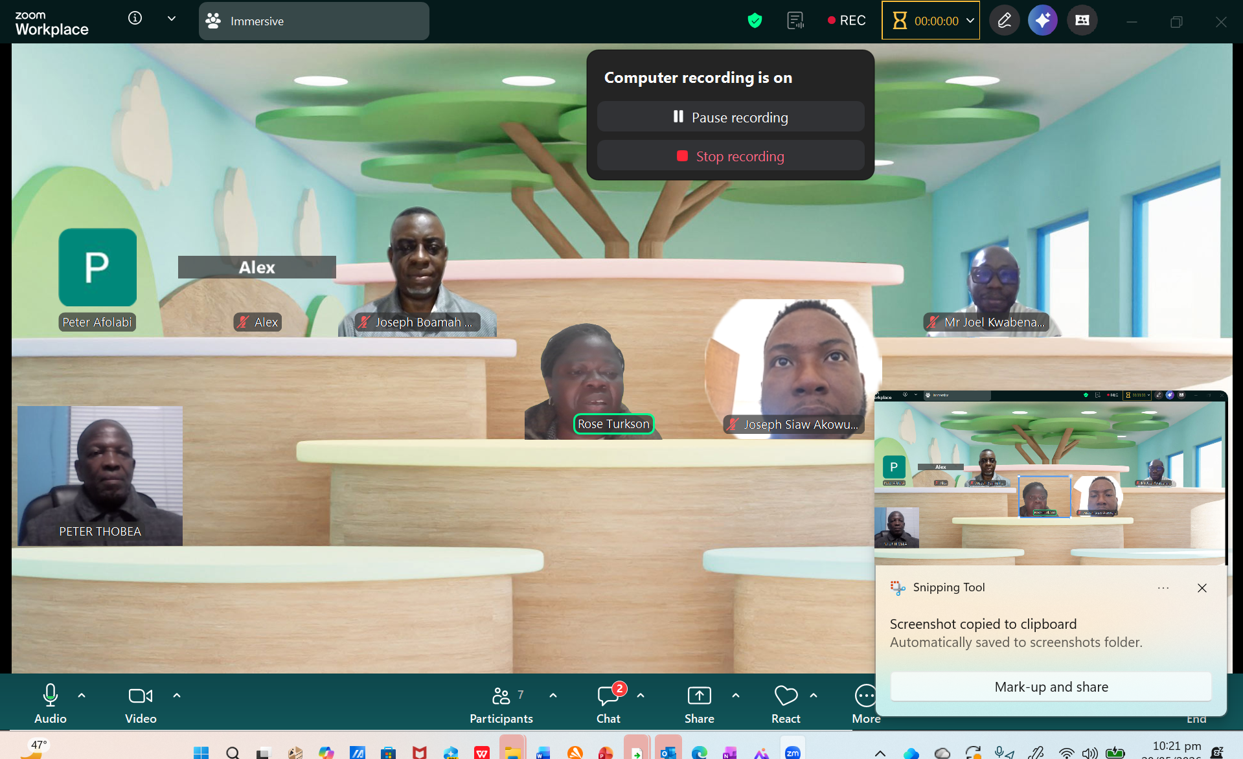Viewport: 1243px width, 759px height.
Task: Switch to Microsoft Word on taskbar
Action: pos(543,752)
